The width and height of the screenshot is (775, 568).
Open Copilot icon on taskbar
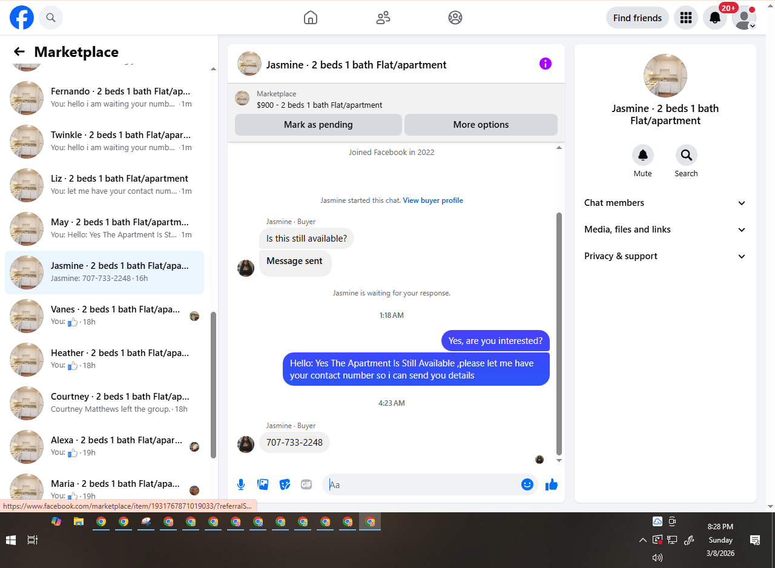pos(56,521)
